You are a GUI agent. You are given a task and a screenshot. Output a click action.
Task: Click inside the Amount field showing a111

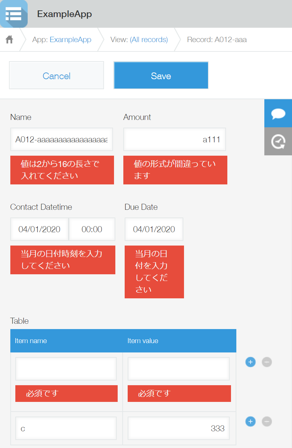pos(174,139)
